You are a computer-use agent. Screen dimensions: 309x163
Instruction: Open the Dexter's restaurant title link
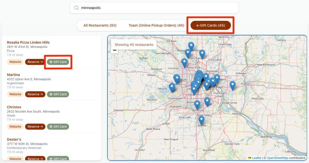(x=14, y=139)
